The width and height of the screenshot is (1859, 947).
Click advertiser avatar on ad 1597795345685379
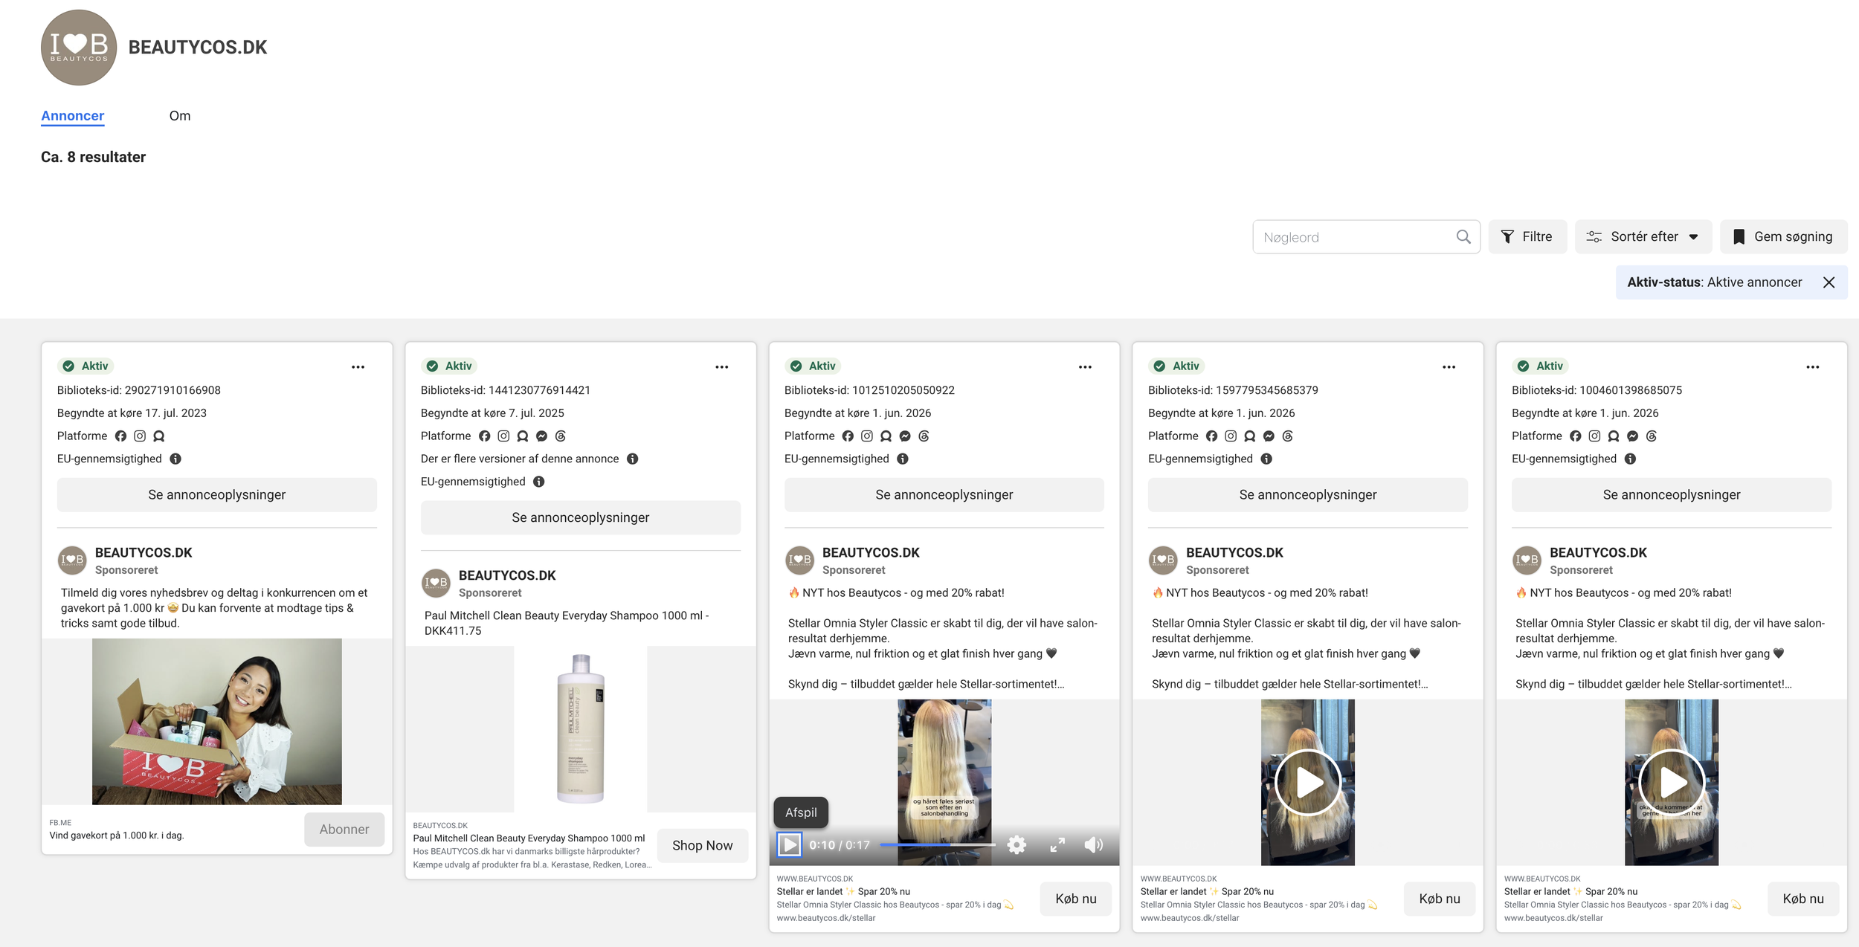[x=1163, y=560]
